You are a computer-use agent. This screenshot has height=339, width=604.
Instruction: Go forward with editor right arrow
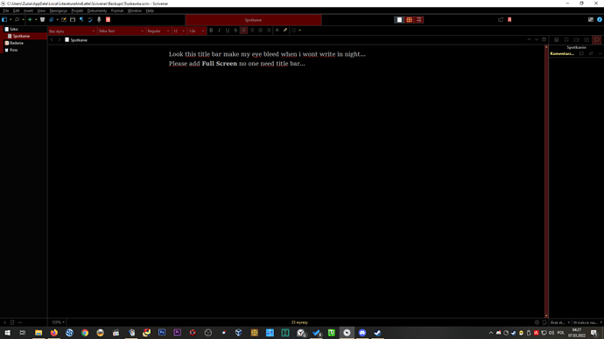tap(60, 40)
